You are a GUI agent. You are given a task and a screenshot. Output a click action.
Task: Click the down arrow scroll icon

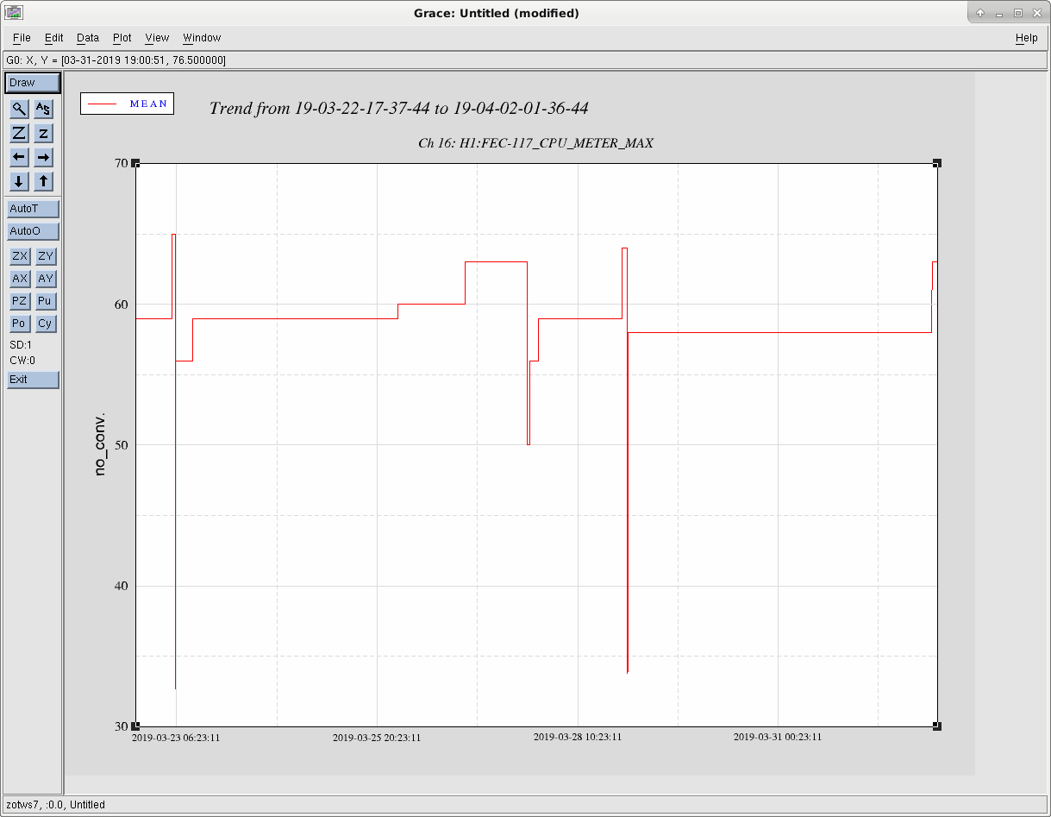click(19, 181)
